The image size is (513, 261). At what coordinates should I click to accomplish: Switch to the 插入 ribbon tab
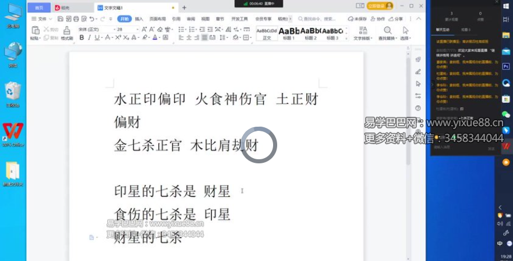139,19
